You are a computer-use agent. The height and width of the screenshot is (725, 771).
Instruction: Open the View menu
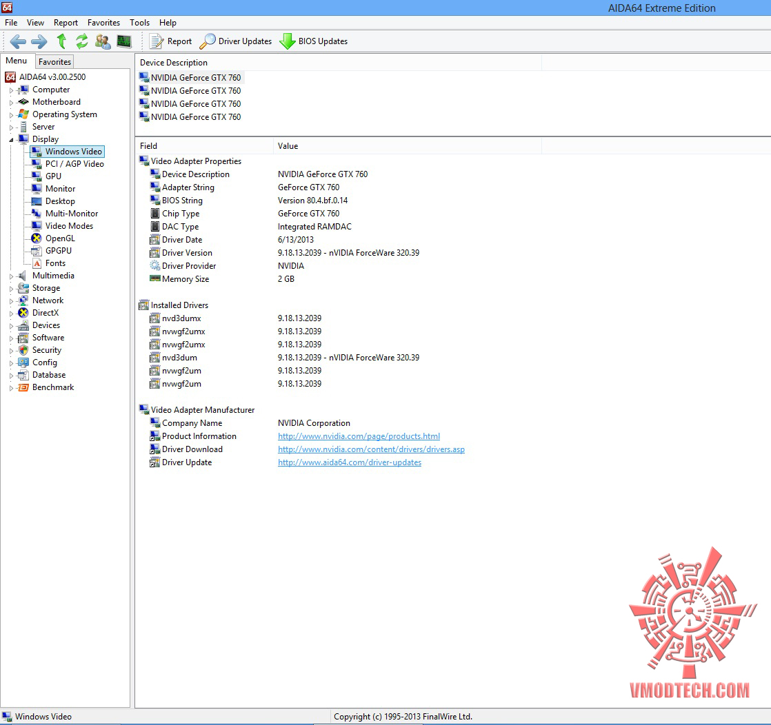coord(35,23)
